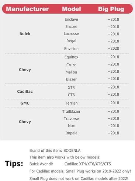Screen dimensions: 135x181
Task: Click the Envision model name
Action: click(71, 49)
